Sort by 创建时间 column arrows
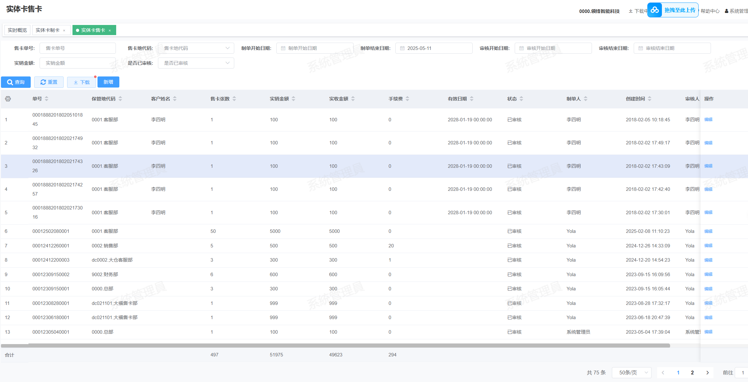Image resolution: width=748 pixels, height=382 pixels. tap(650, 99)
